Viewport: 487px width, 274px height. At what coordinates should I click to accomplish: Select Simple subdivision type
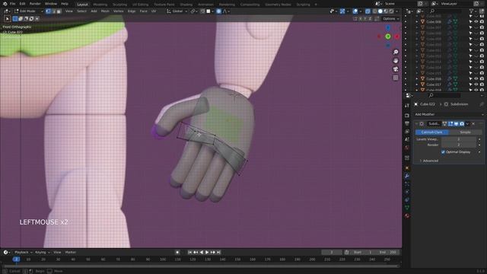(465, 132)
